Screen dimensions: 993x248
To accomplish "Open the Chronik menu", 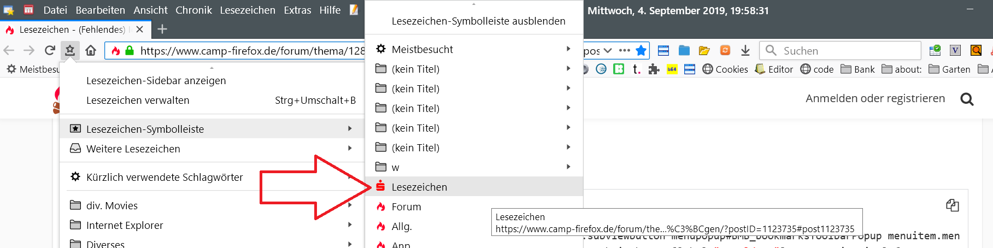I will pos(193,10).
